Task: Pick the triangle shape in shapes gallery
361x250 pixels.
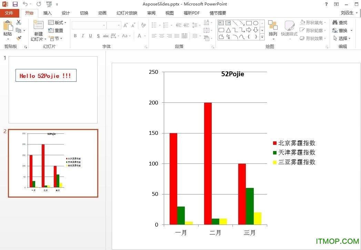Action: pos(228,30)
